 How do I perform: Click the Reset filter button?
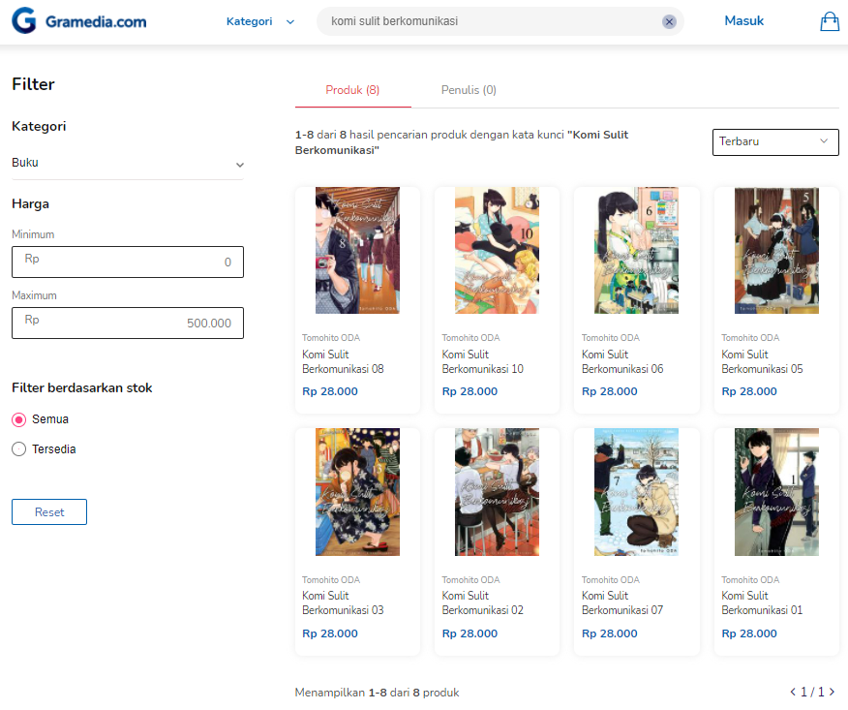pyautogui.click(x=49, y=512)
